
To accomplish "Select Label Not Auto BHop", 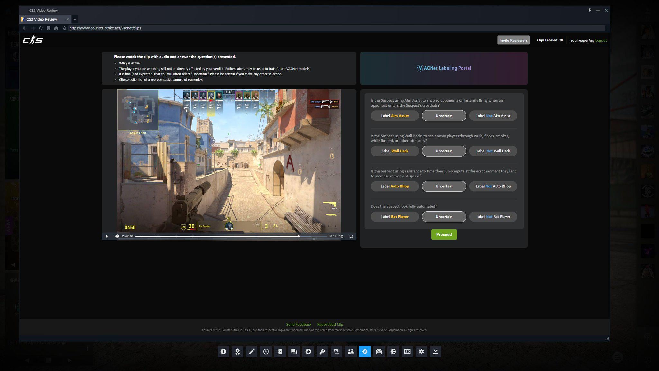I will 493,186.
